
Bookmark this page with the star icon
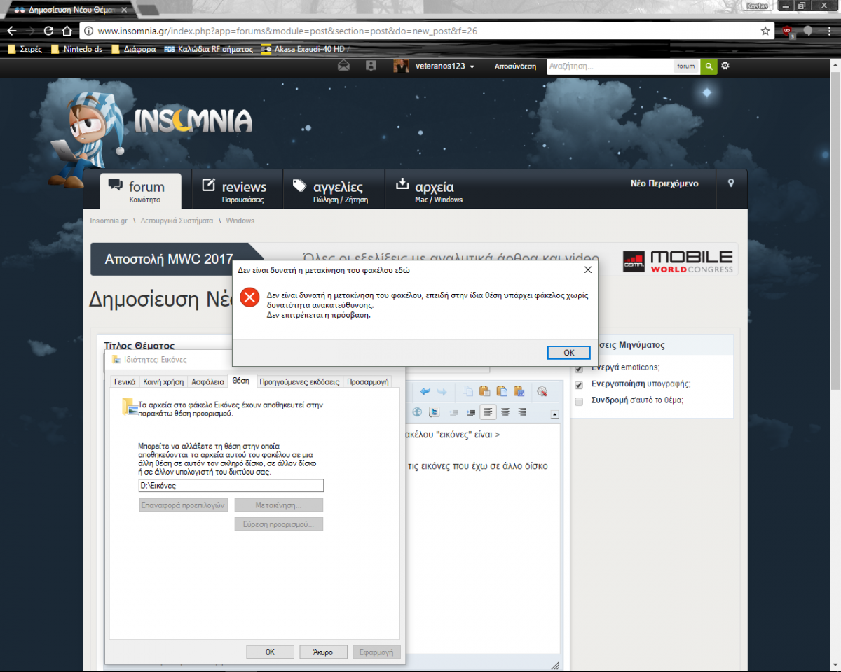(x=765, y=31)
